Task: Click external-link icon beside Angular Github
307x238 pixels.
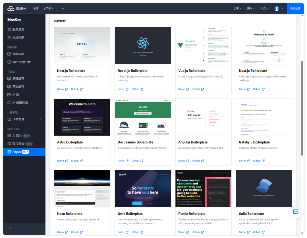Action: pyautogui.click(x=202, y=161)
